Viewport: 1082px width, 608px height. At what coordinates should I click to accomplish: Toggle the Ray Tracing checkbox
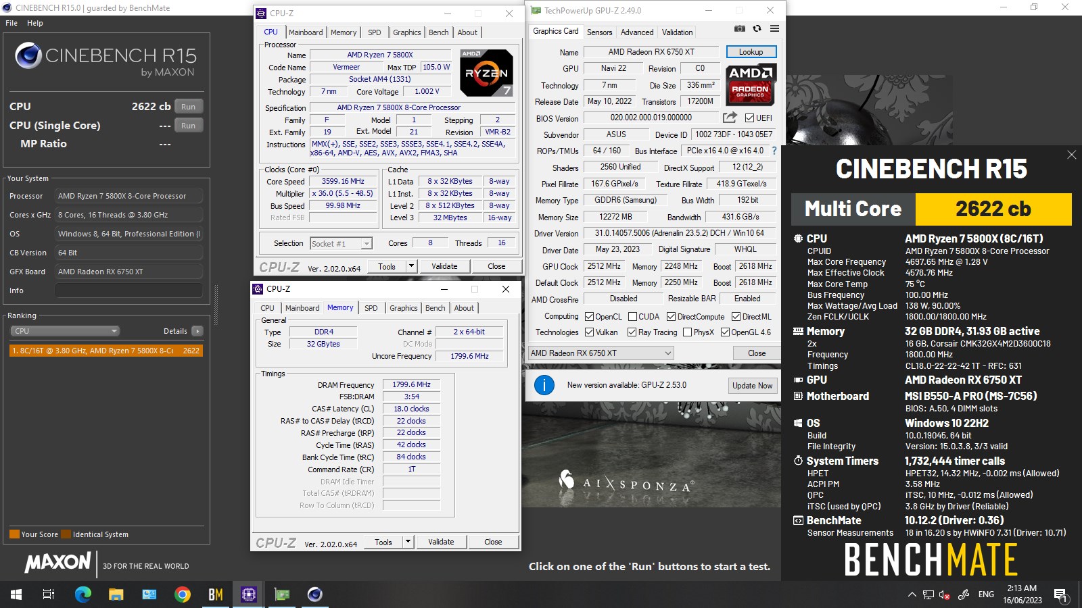coord(632,332)
